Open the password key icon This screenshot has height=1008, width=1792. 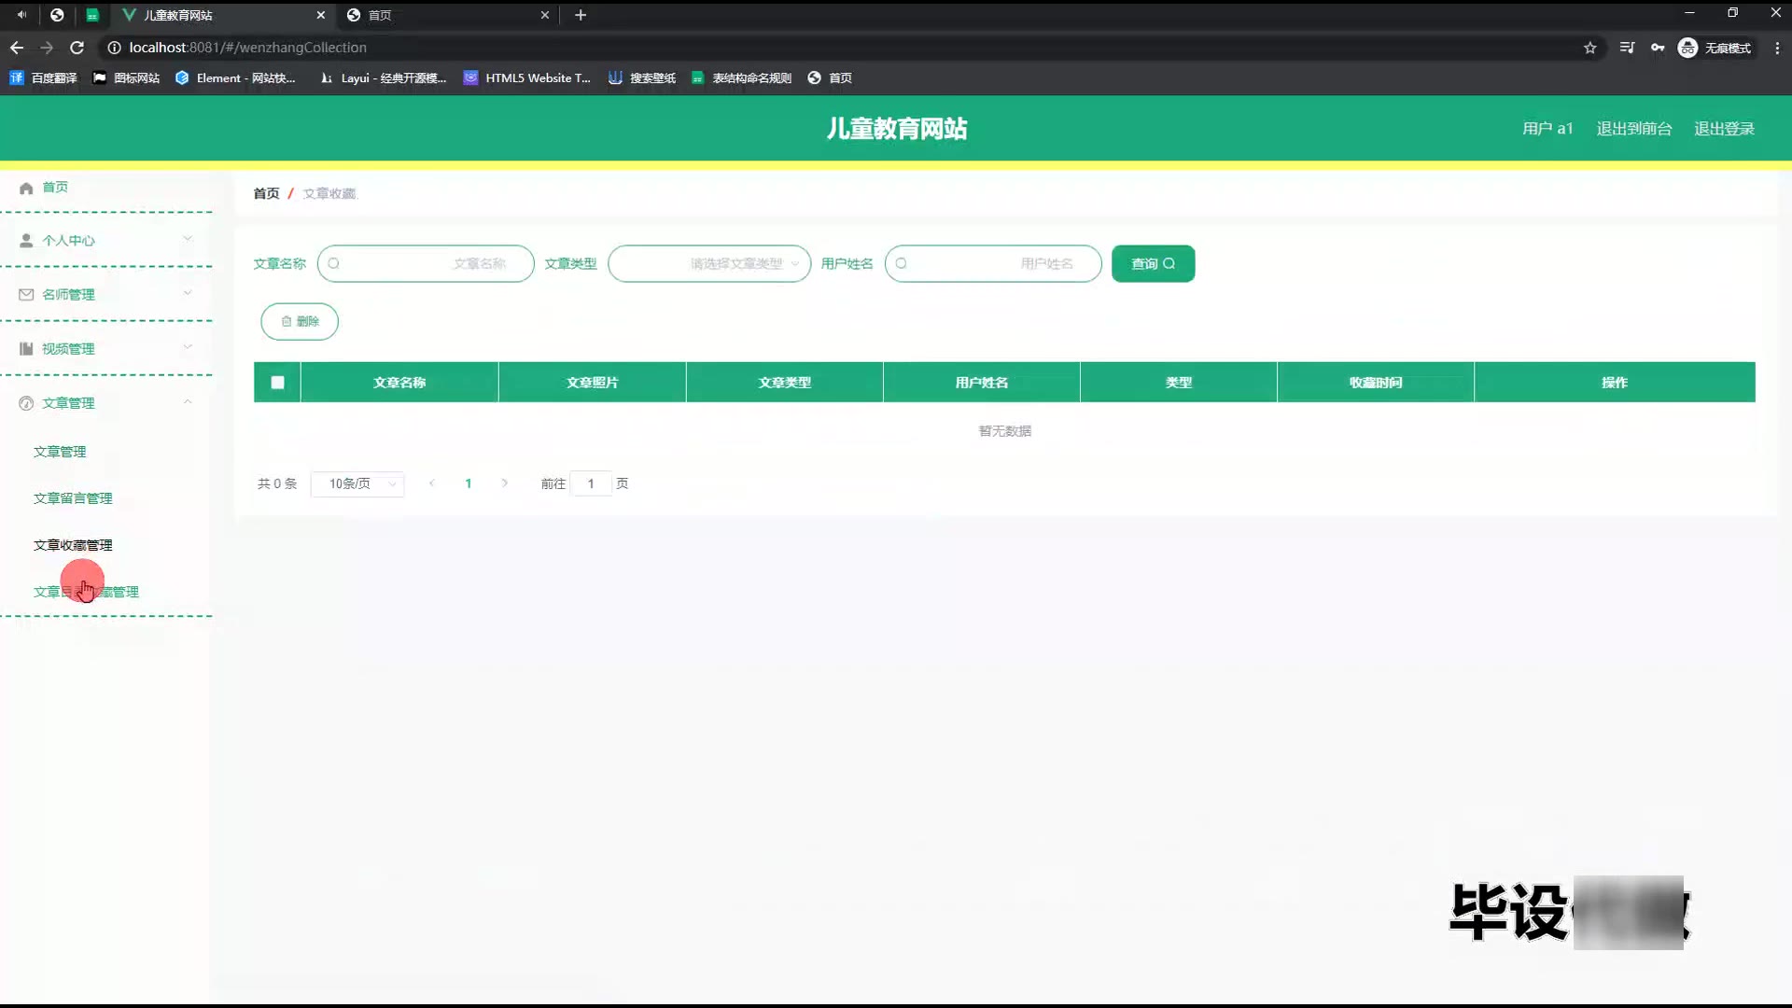pyautogui.click(x=1658, y=48)
